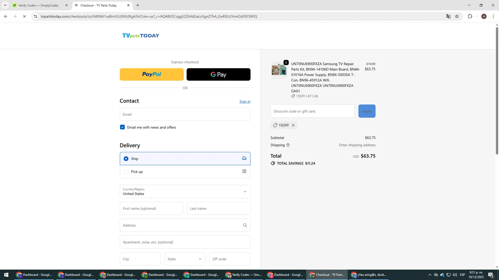Open the volume control in system tray
Image resolution: width=499 pixels, height=280 pixels.
pyautogui.click(x=455, y=275)
